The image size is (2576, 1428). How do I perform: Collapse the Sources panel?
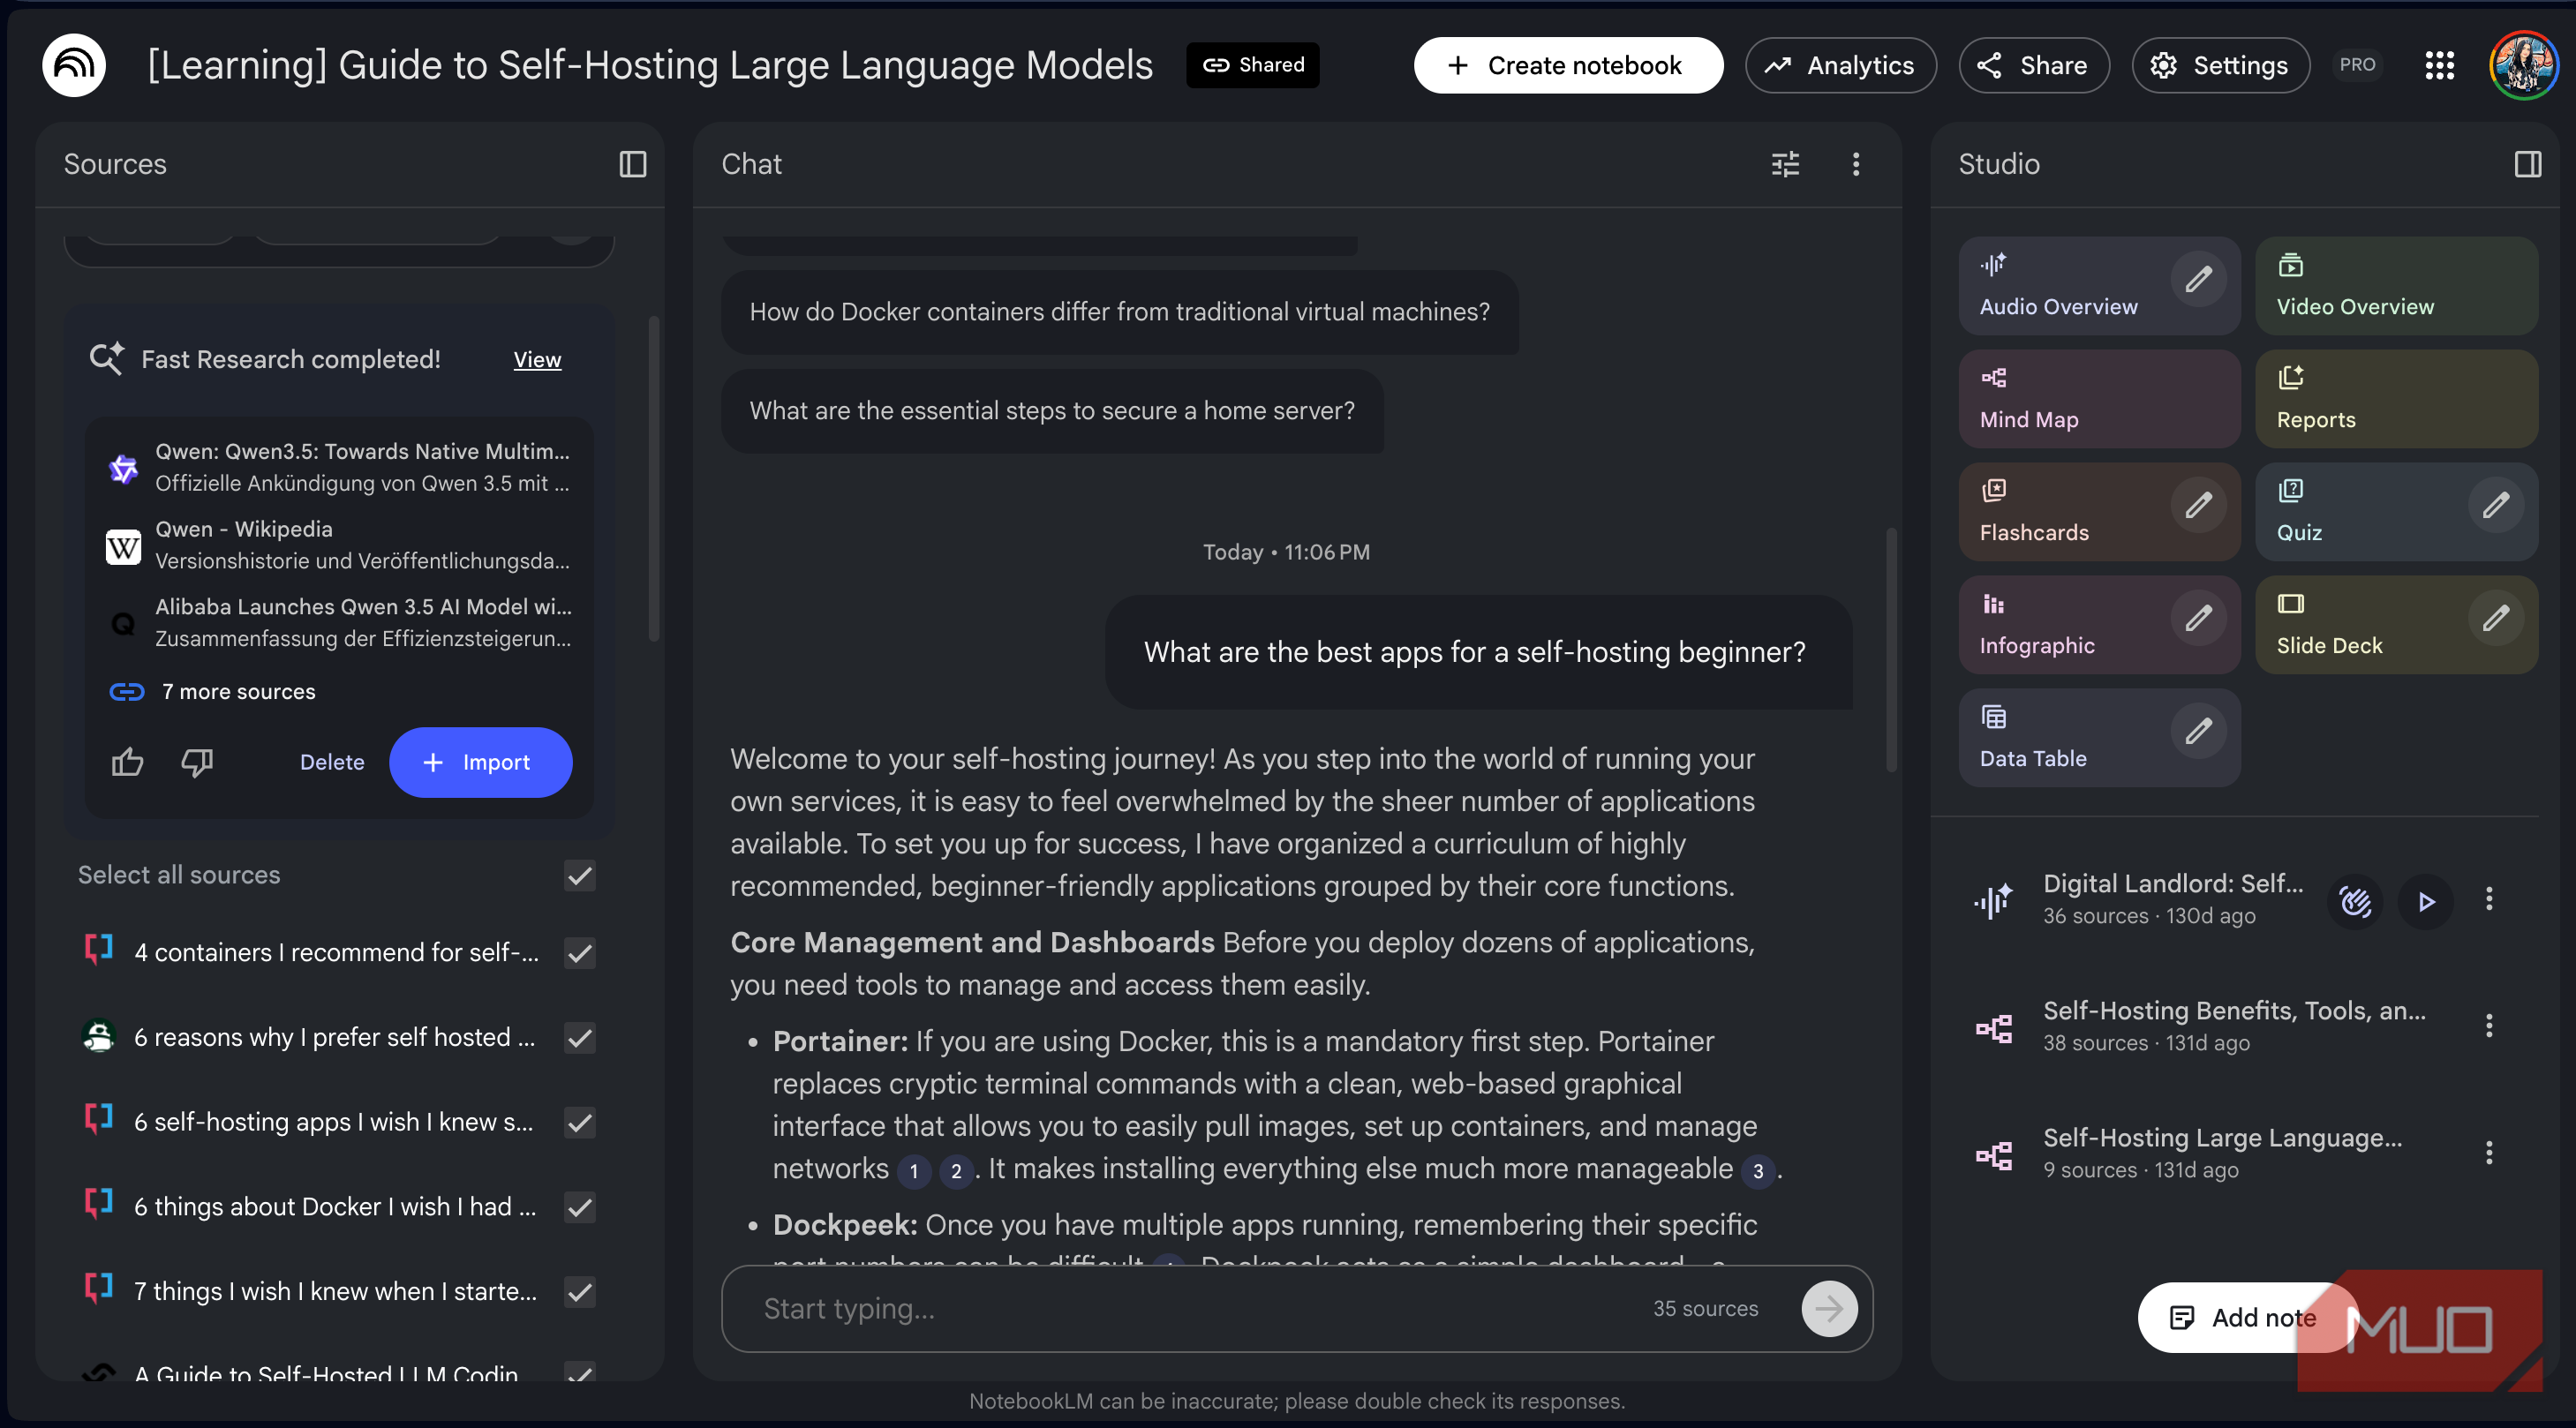click(633, 164)
